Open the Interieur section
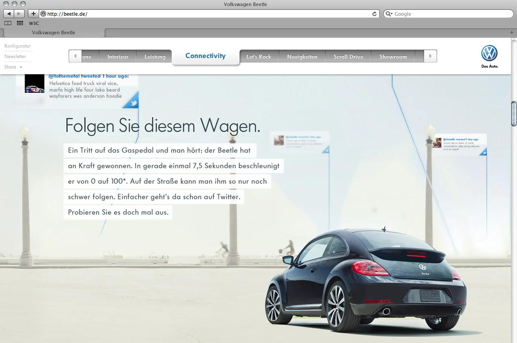Screen dimensions: 517x343 (118, 56)
